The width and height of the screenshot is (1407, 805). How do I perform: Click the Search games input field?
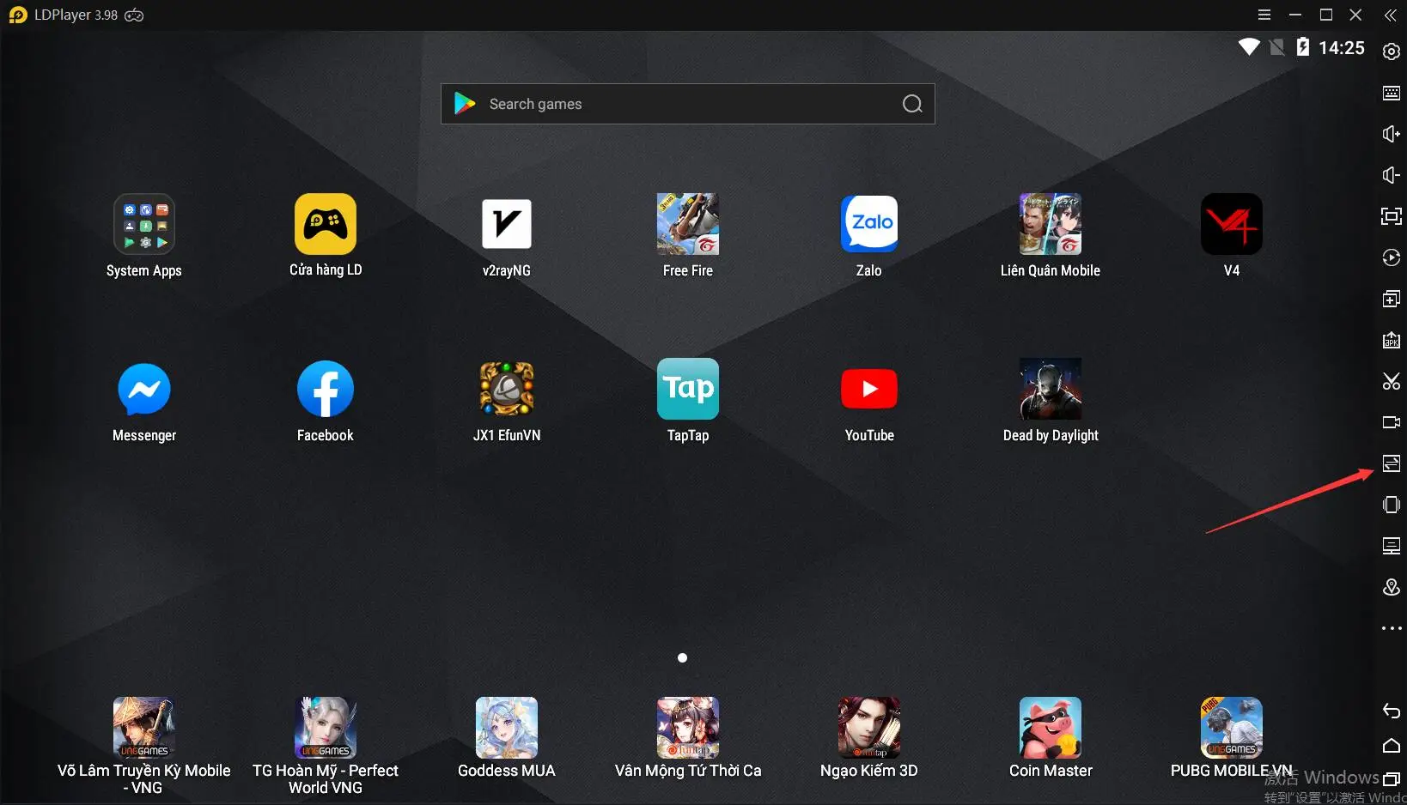click(x=687, y=104)
